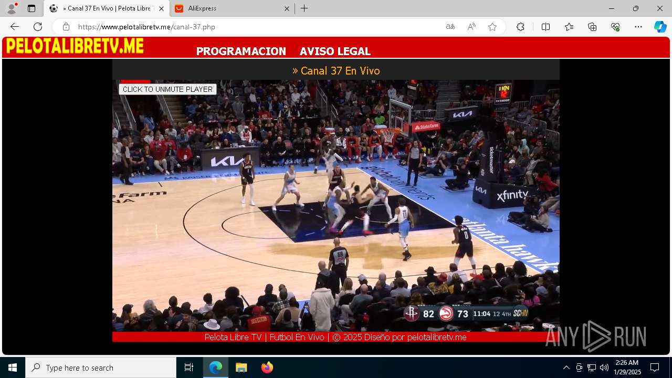Click the translate page icon

450,27
